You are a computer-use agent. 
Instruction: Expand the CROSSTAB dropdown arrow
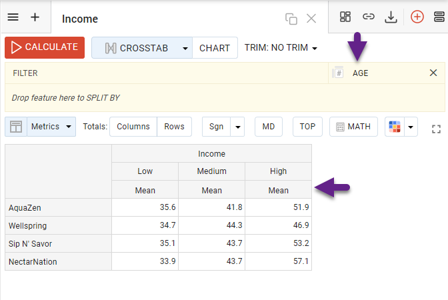[x=185, y=48]
